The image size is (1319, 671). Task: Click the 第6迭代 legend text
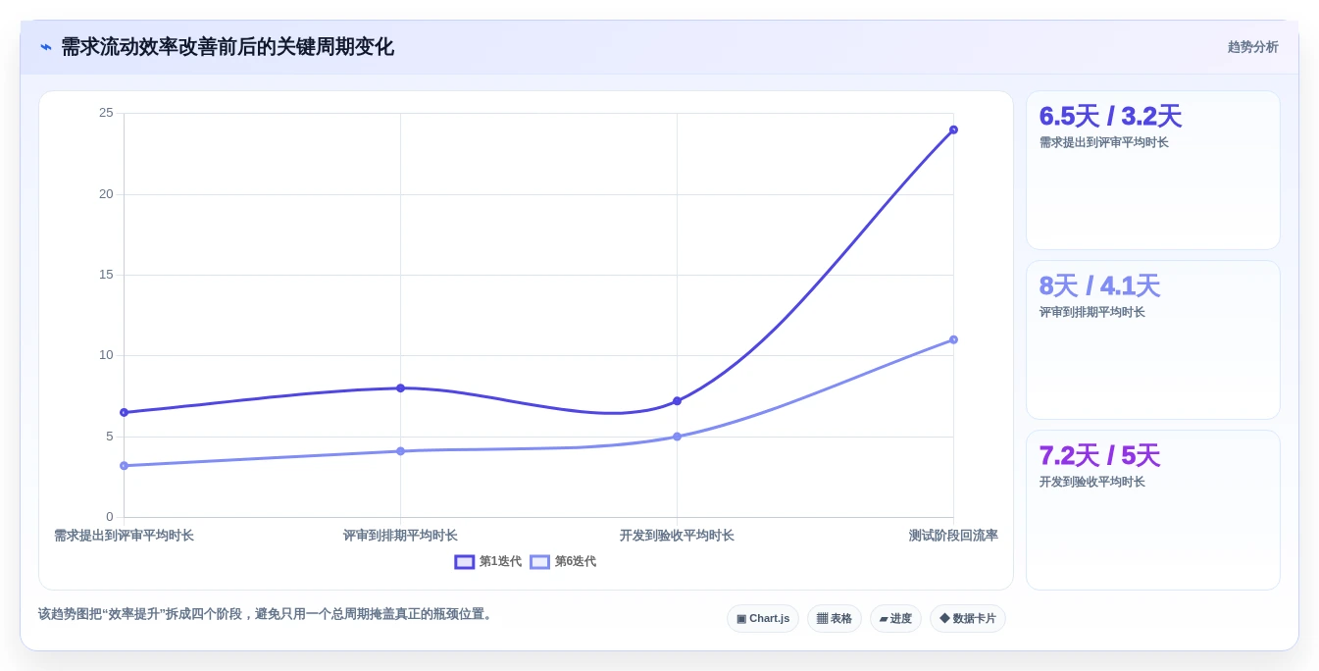(576, 562)
